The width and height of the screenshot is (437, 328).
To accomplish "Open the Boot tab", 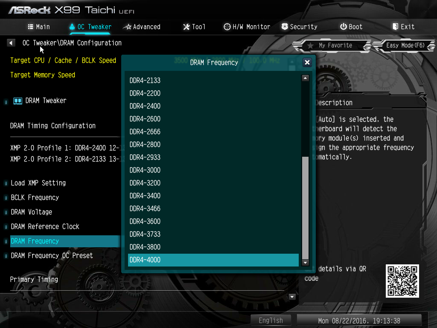I will [351, 27].
